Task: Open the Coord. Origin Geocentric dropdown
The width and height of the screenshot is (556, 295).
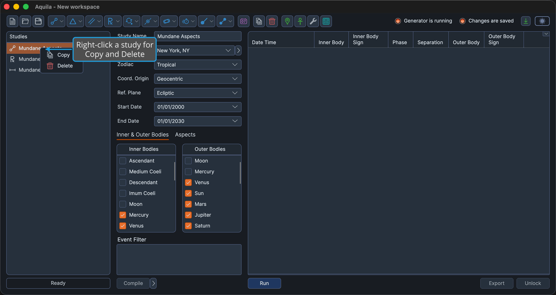Action: [198, 79]
